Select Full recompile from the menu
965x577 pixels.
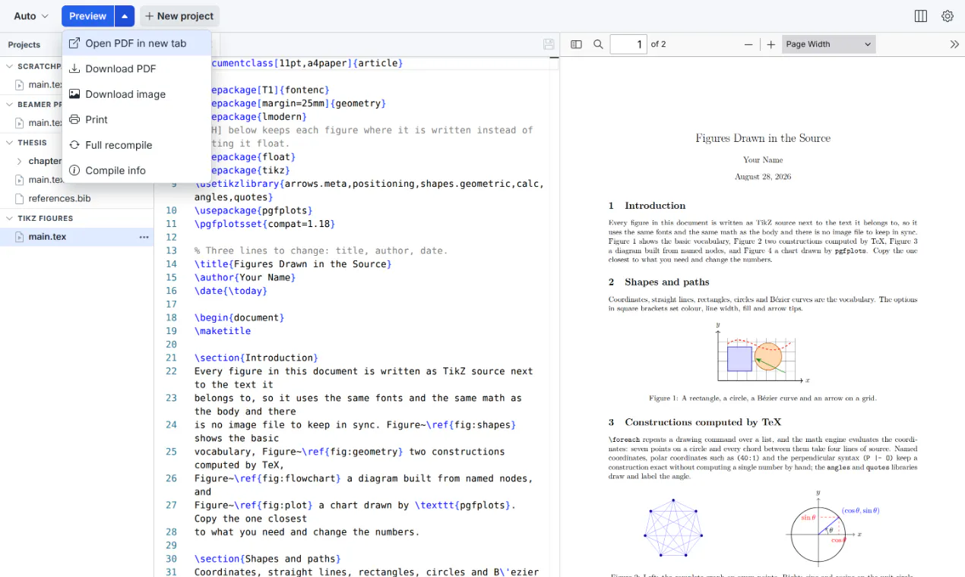pos(137,145)
